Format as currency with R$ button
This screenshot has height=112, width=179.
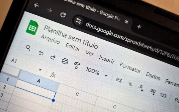pyautogui.click(x=119, y=80)
